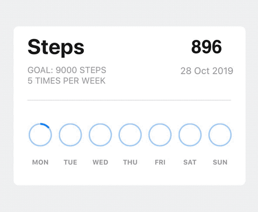This screenshot has width=258, height=212.
Task: Click the SAT day label
Action: [x=190, y=162]
